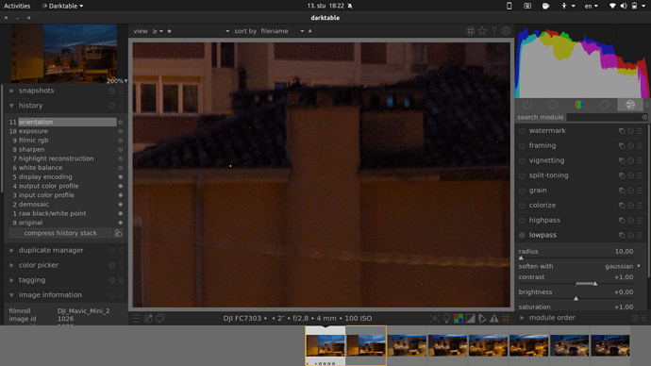Viewport: 651px width, 366px height.
Task: Open framing module presets menu
Action: [x=640, y=145]
